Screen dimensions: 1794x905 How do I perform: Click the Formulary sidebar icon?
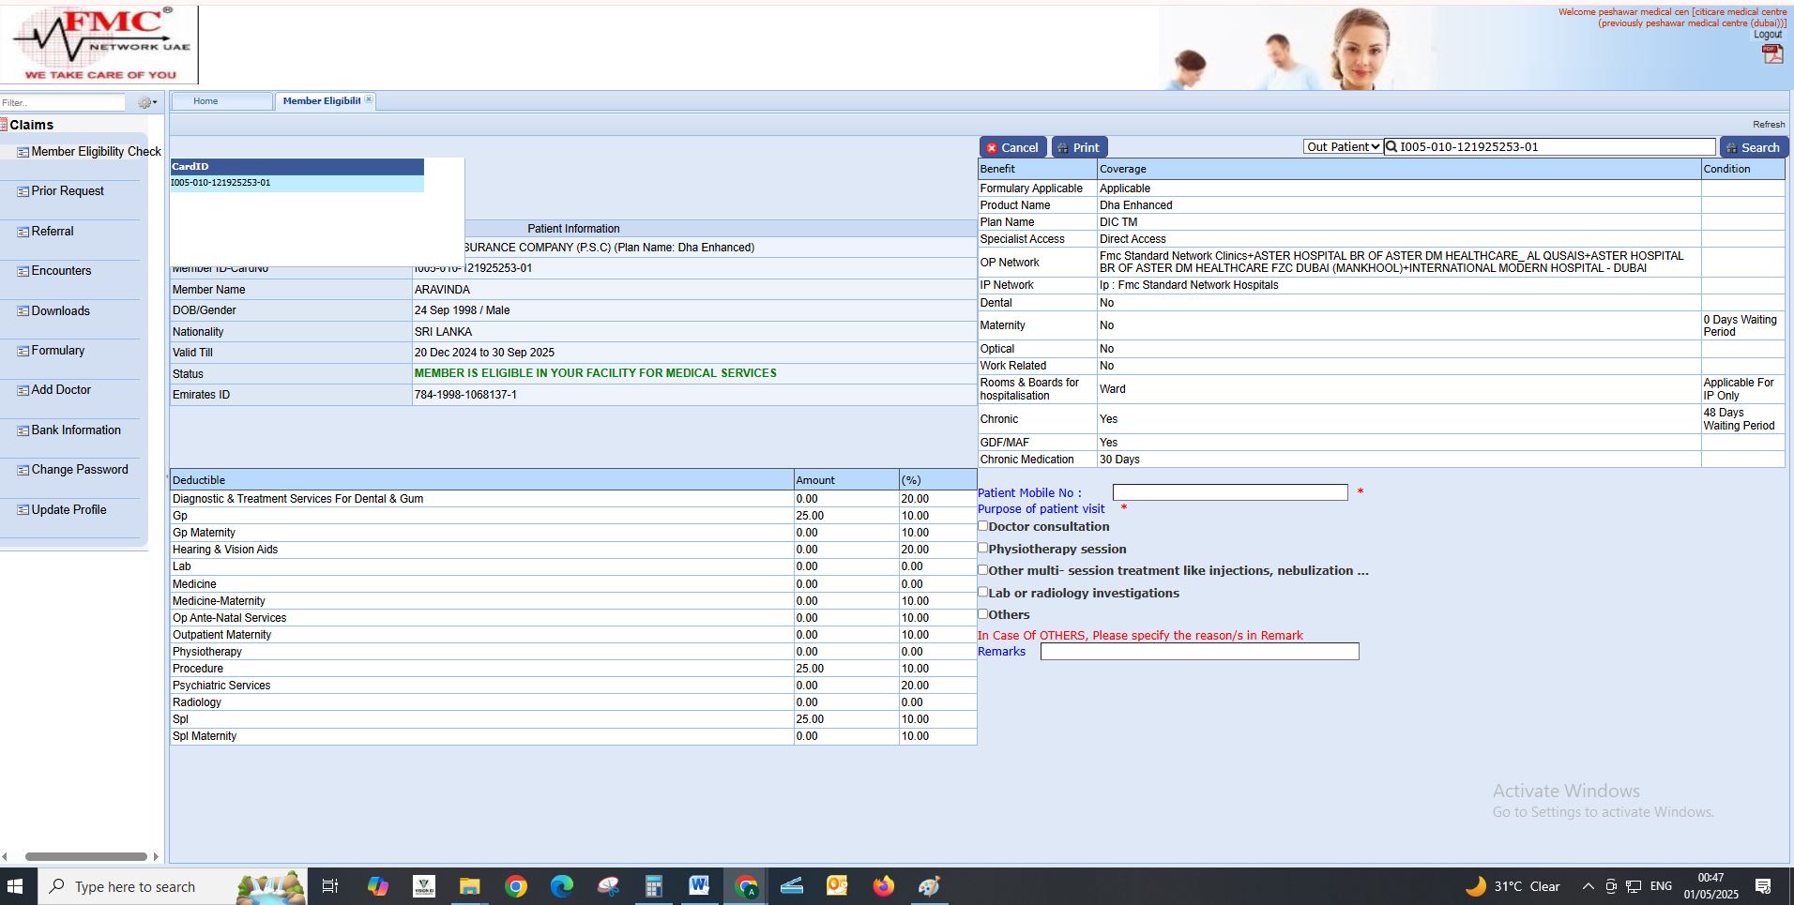(x=23, y=351)
